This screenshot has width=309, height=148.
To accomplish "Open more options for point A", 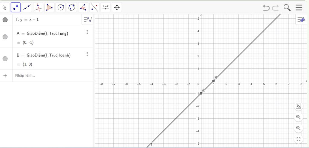I will point(87,32).
